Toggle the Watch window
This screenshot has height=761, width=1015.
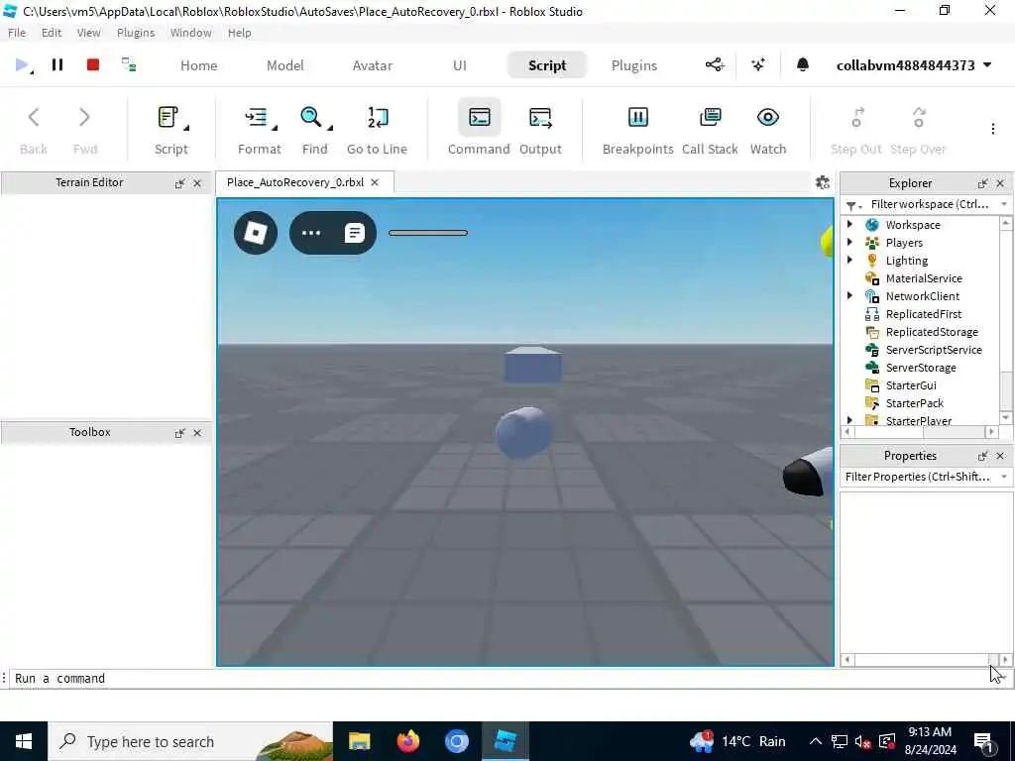768,130
